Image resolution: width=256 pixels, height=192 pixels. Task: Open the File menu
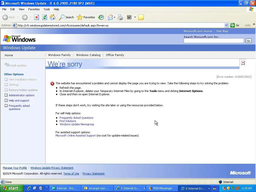[4, 9]
